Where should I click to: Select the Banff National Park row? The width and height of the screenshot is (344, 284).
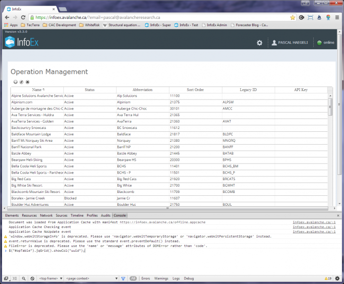coord(169,147)
